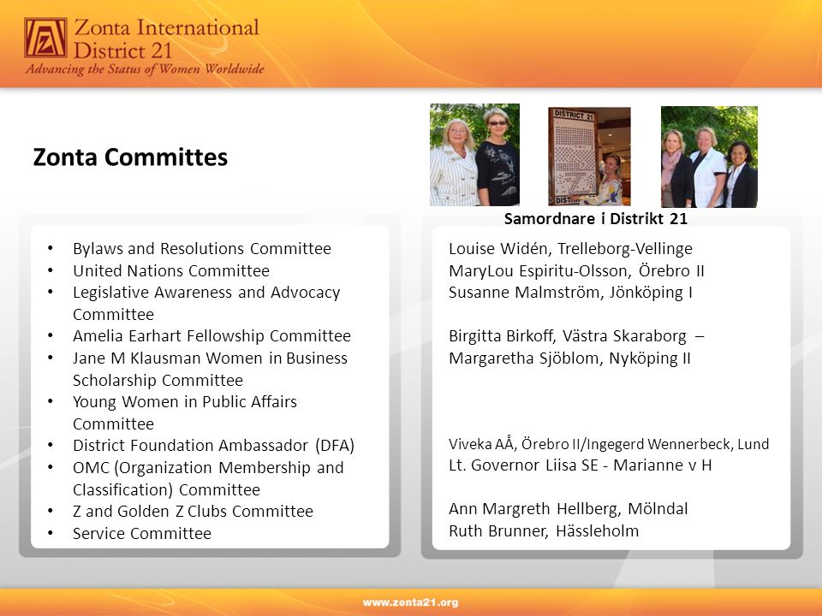Click 'Z and Golden Z Clubs Committee'
Viewport: 822px width, 616px height.
click(193, 512)
